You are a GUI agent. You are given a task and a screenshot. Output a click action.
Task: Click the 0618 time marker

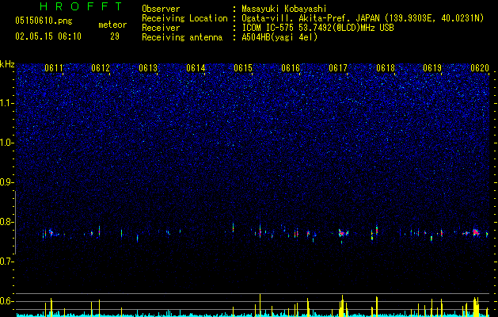pyautogui.click(x=386, y=68)
